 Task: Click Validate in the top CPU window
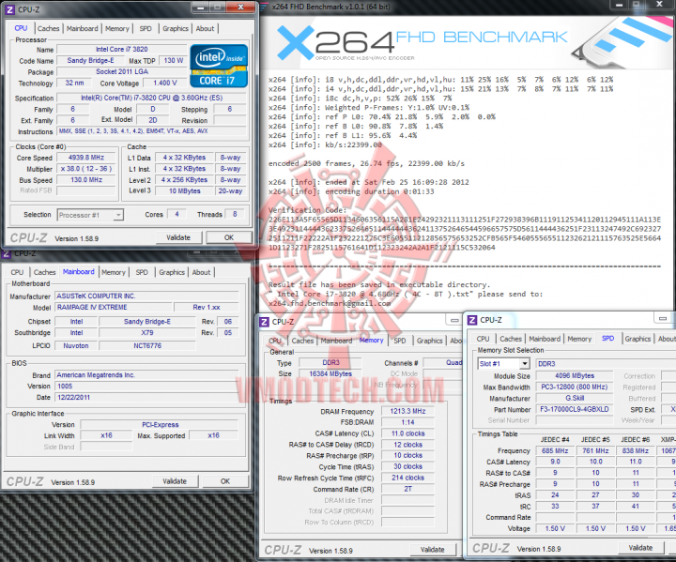(178, 237)
